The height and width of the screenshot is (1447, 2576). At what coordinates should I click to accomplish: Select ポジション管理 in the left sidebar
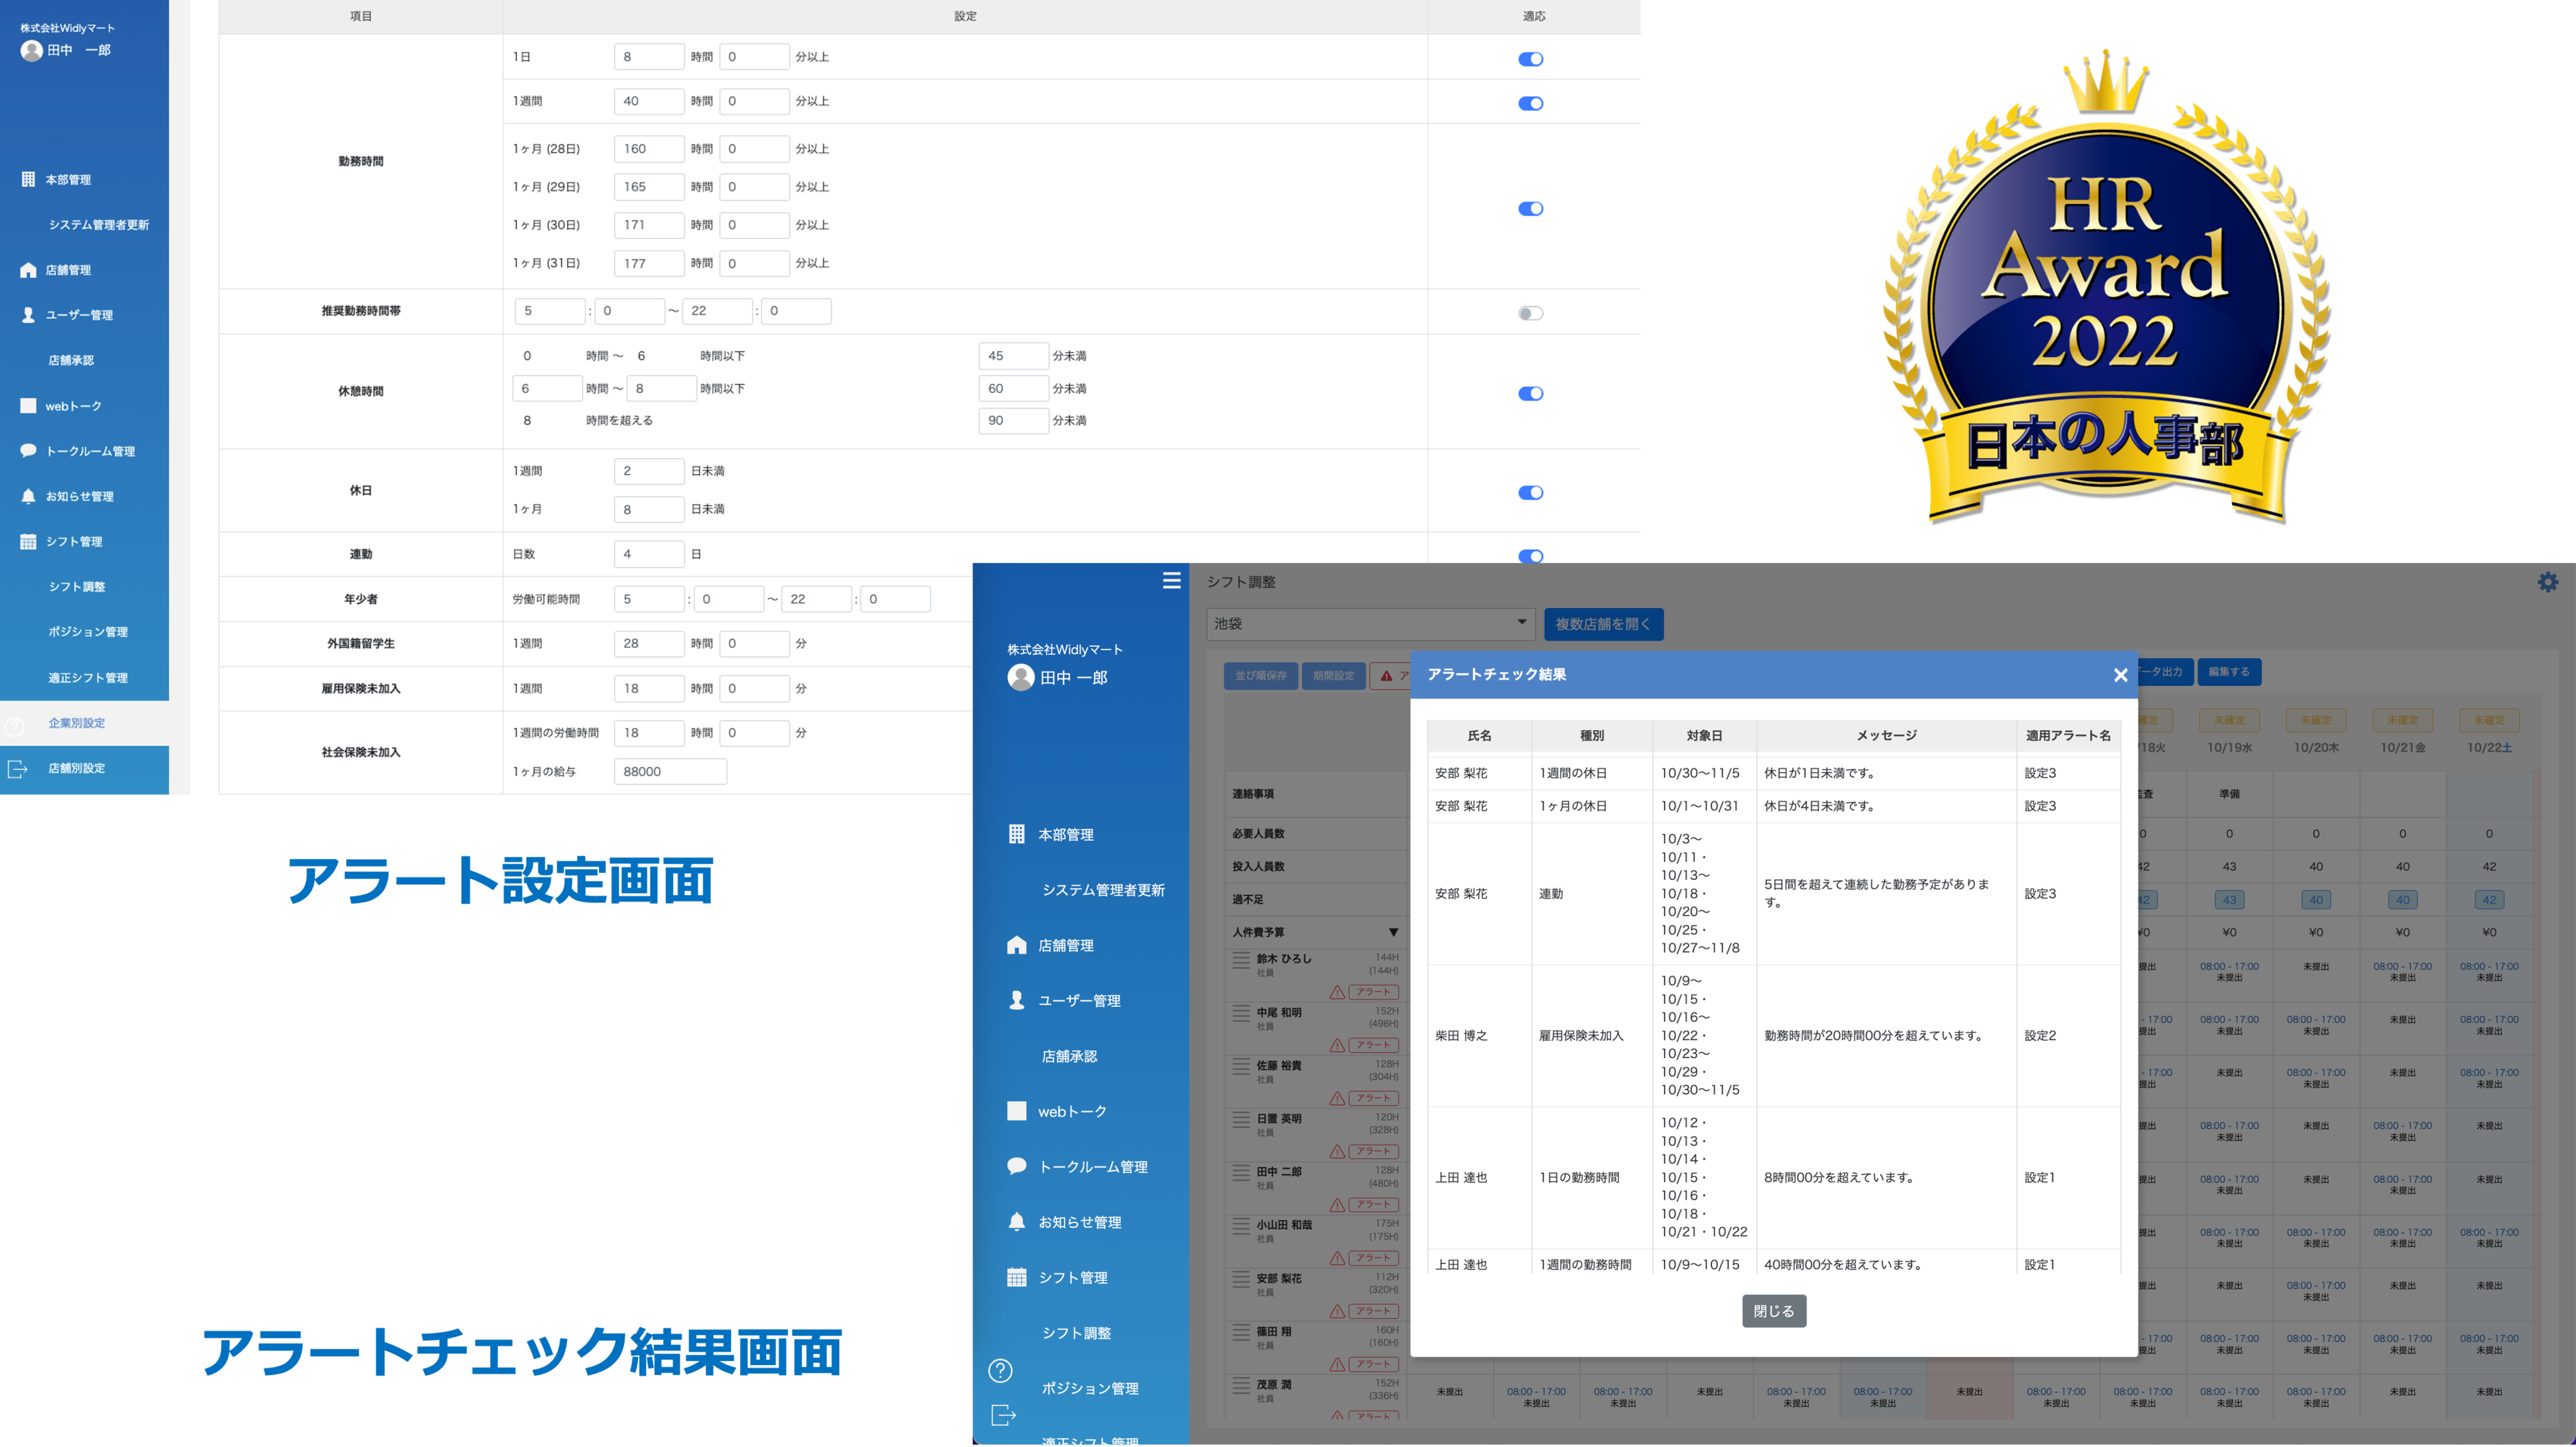[x=88, y=632]
